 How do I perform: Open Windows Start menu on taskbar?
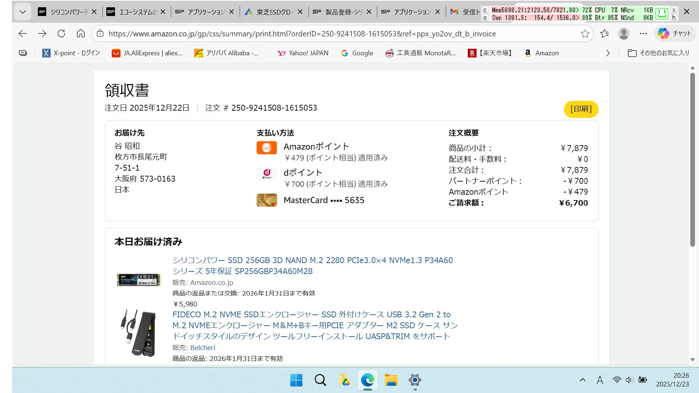point(296,380)
